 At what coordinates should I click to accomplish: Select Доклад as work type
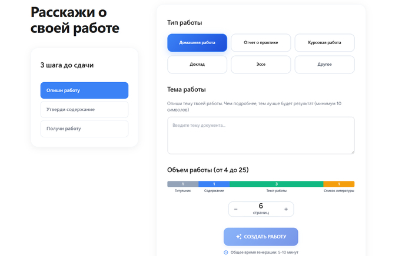(x=197, y=64)
